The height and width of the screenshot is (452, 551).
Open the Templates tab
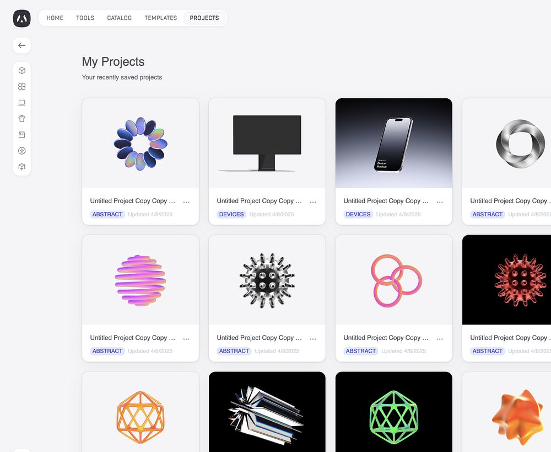point(160,18)
